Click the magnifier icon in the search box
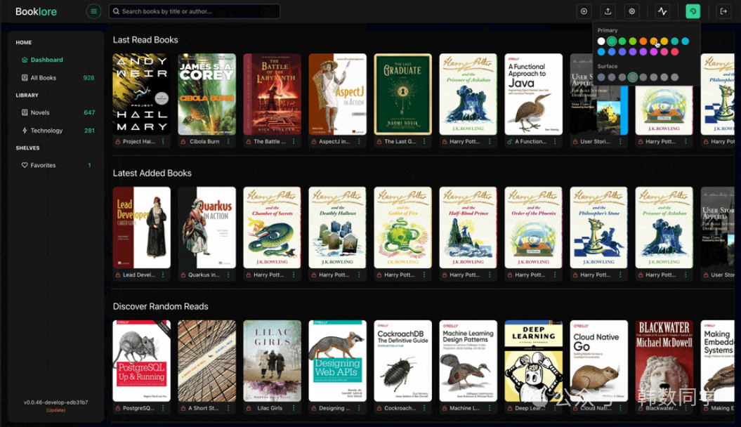The width and height of the screenshot is (741, 427). click(116, 11)
